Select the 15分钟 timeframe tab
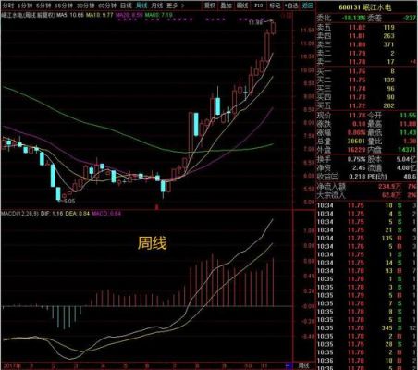The height and width of the screenshot is (370, 418). [64, 6]
